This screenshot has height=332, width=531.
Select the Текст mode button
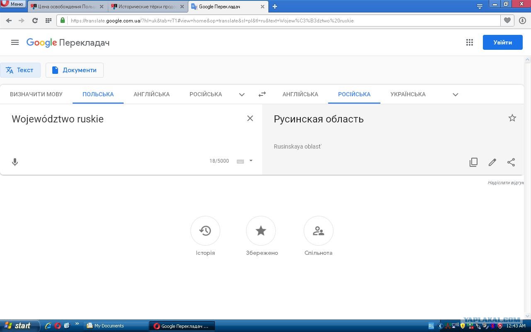point(20,70)
